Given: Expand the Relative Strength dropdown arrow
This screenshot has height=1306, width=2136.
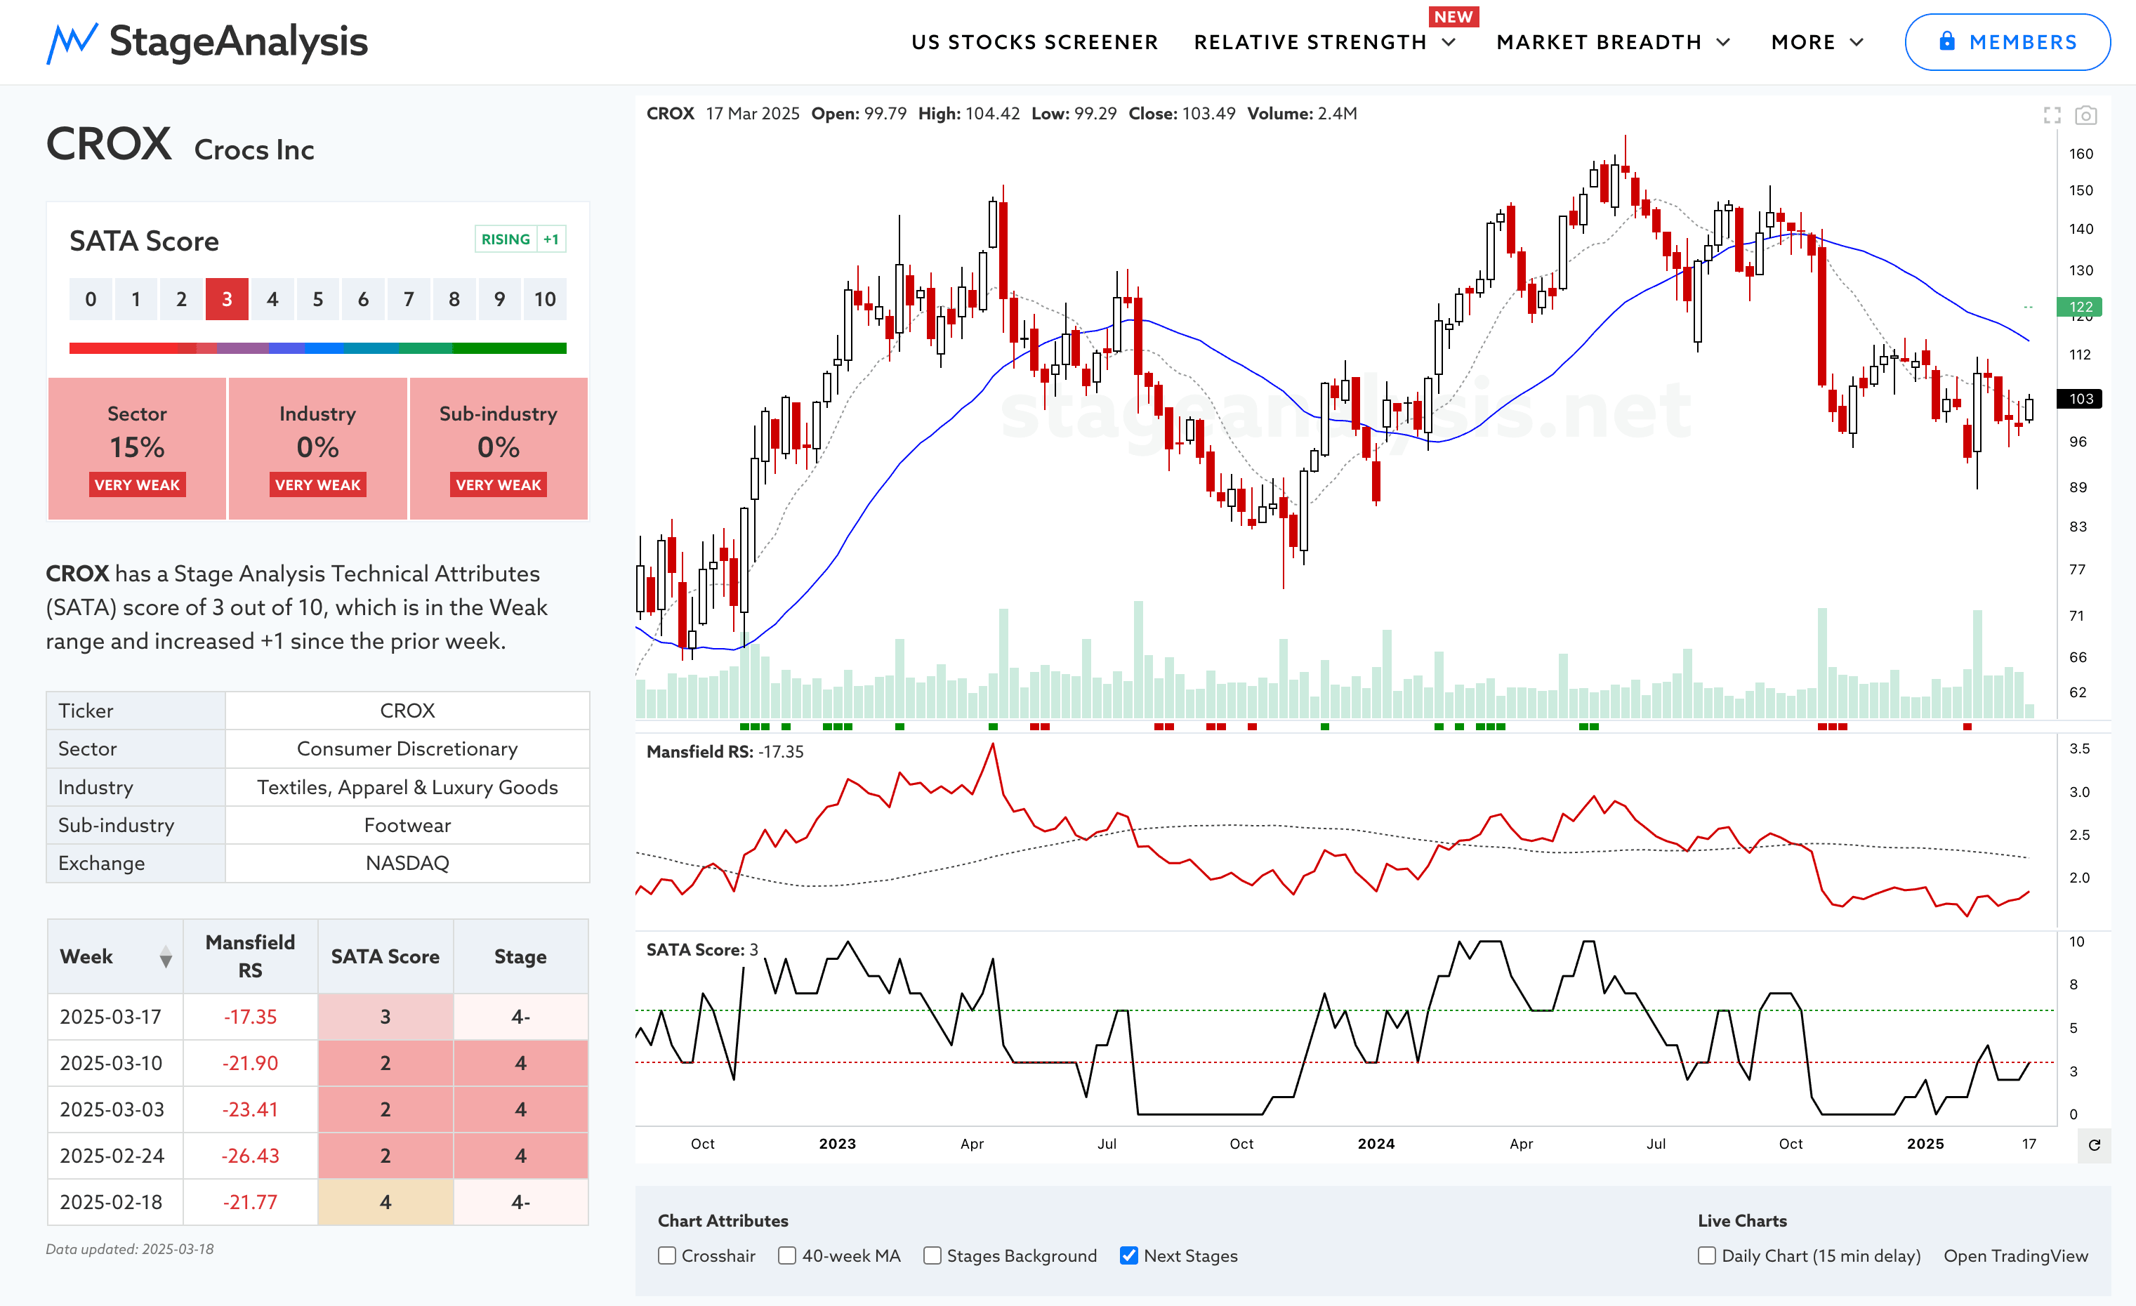Looking at the screenshot, I should coord(1449,42).
